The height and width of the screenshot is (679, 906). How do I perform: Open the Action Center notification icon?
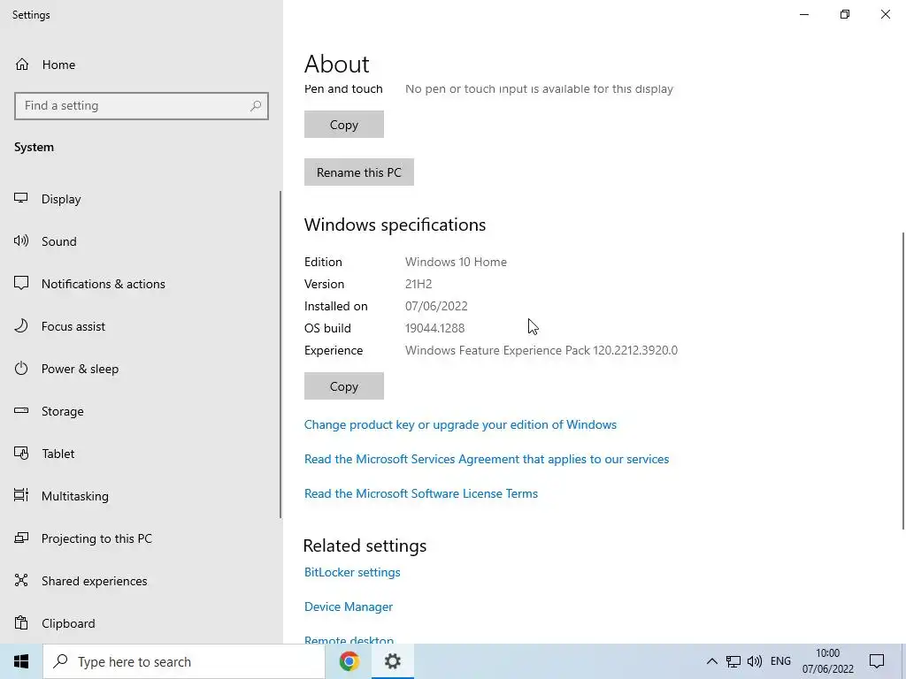(x=877, y=661)
